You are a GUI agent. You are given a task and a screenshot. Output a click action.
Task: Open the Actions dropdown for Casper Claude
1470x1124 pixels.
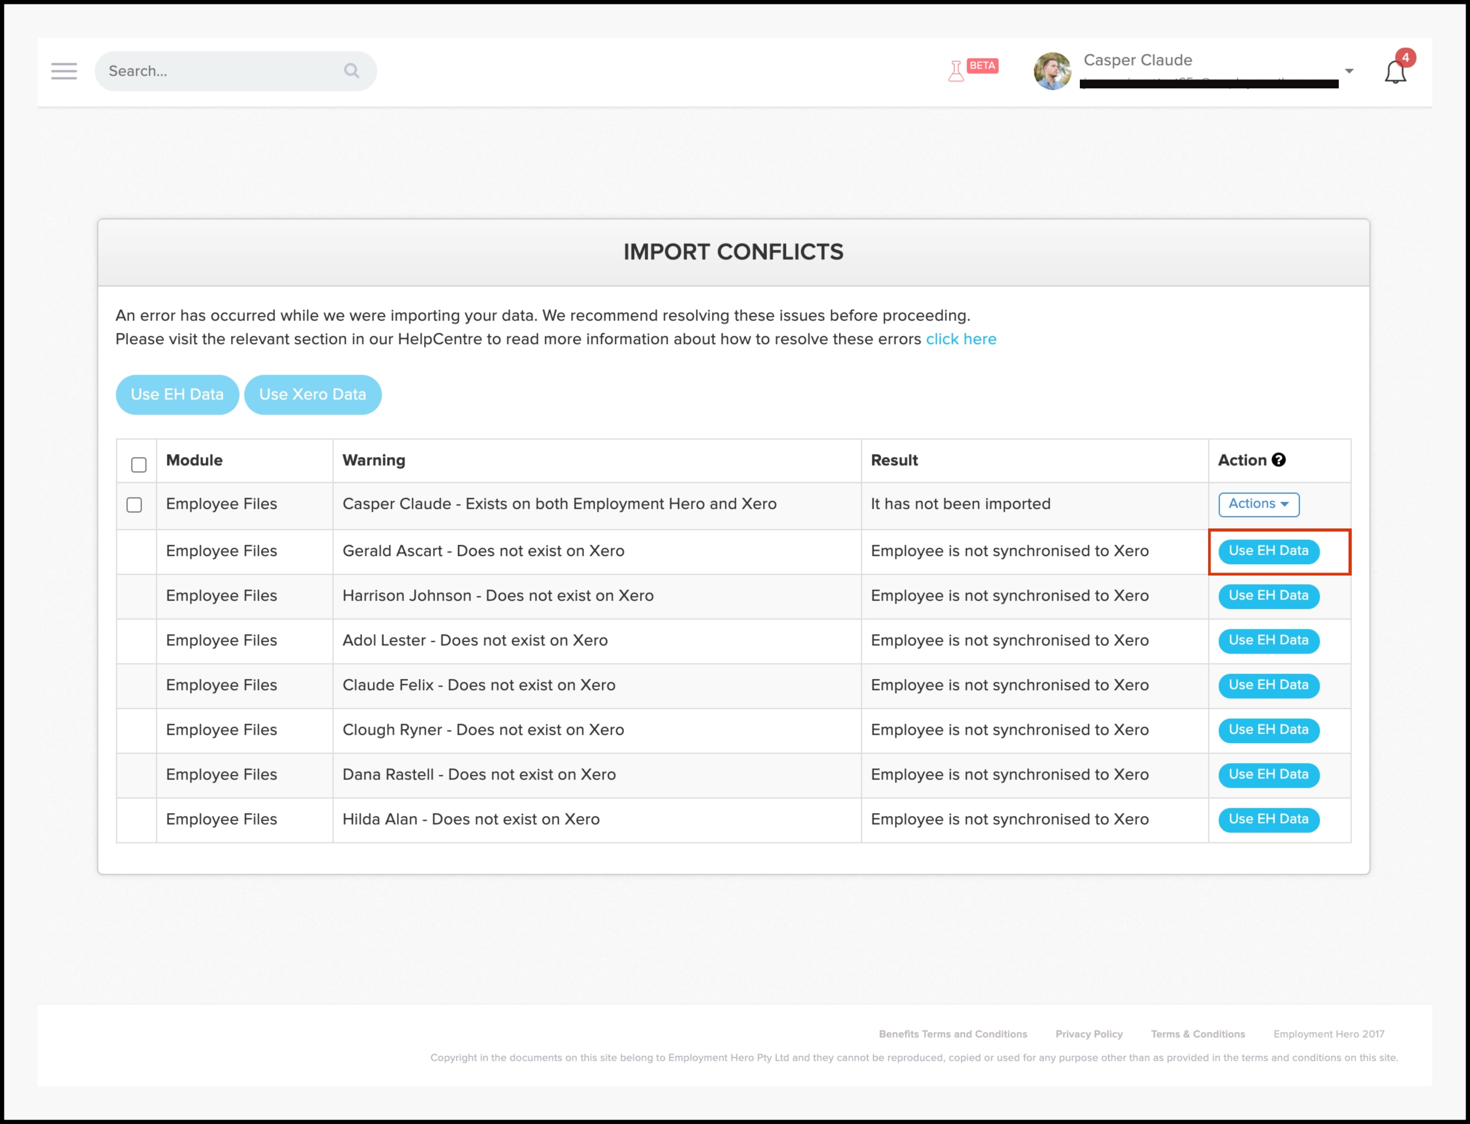(1258, 504)
